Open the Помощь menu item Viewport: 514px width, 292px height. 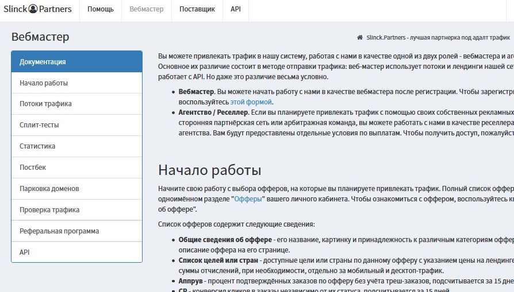coord(101,9)
